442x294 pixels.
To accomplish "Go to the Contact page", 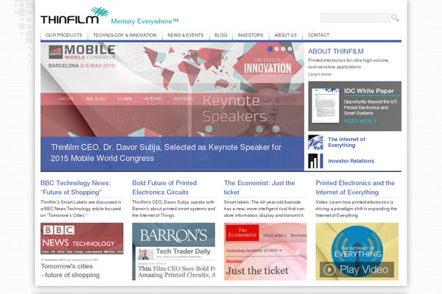I will [x=318, y=35].
